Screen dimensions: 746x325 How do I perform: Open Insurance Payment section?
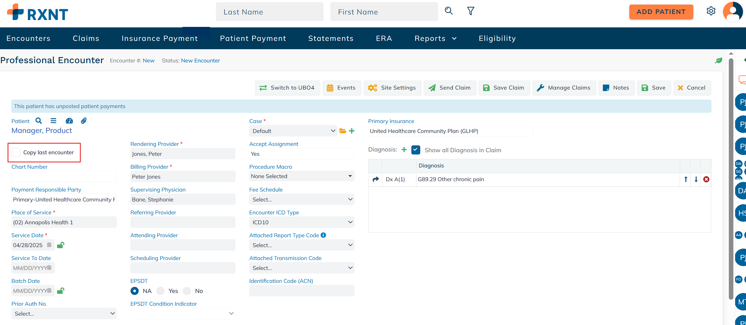click(160, 38)
